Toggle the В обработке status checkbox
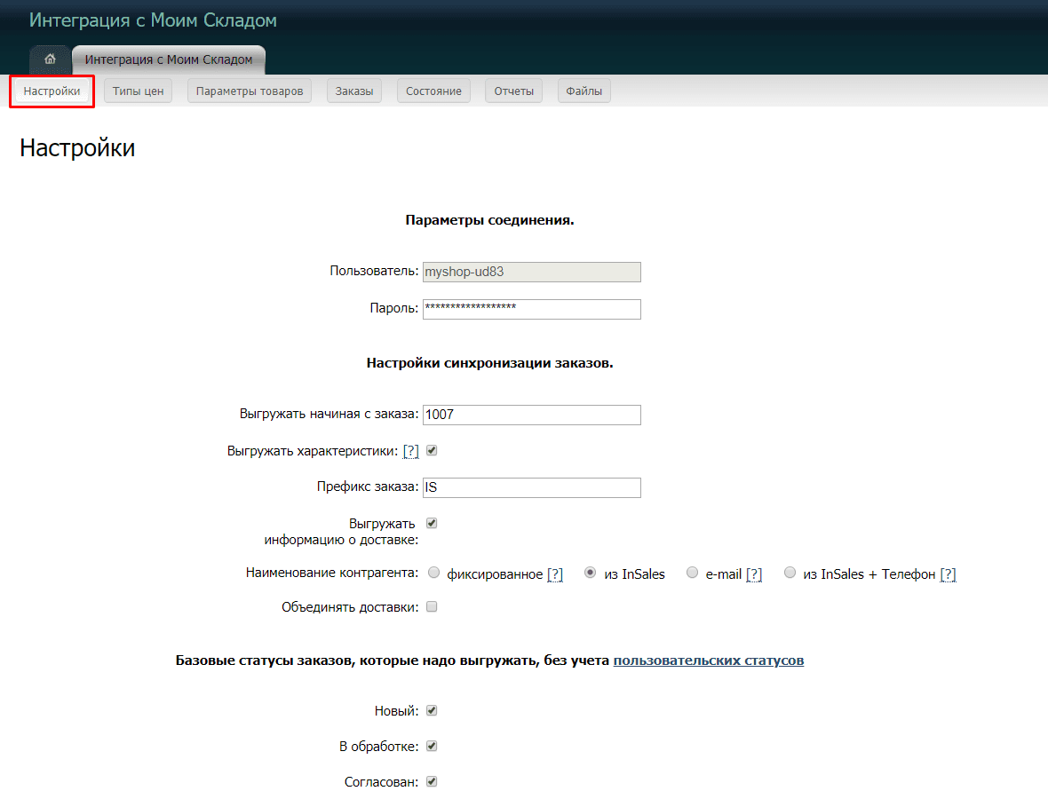The width and height of the screenshot is (1048, 799). [431, 746]
